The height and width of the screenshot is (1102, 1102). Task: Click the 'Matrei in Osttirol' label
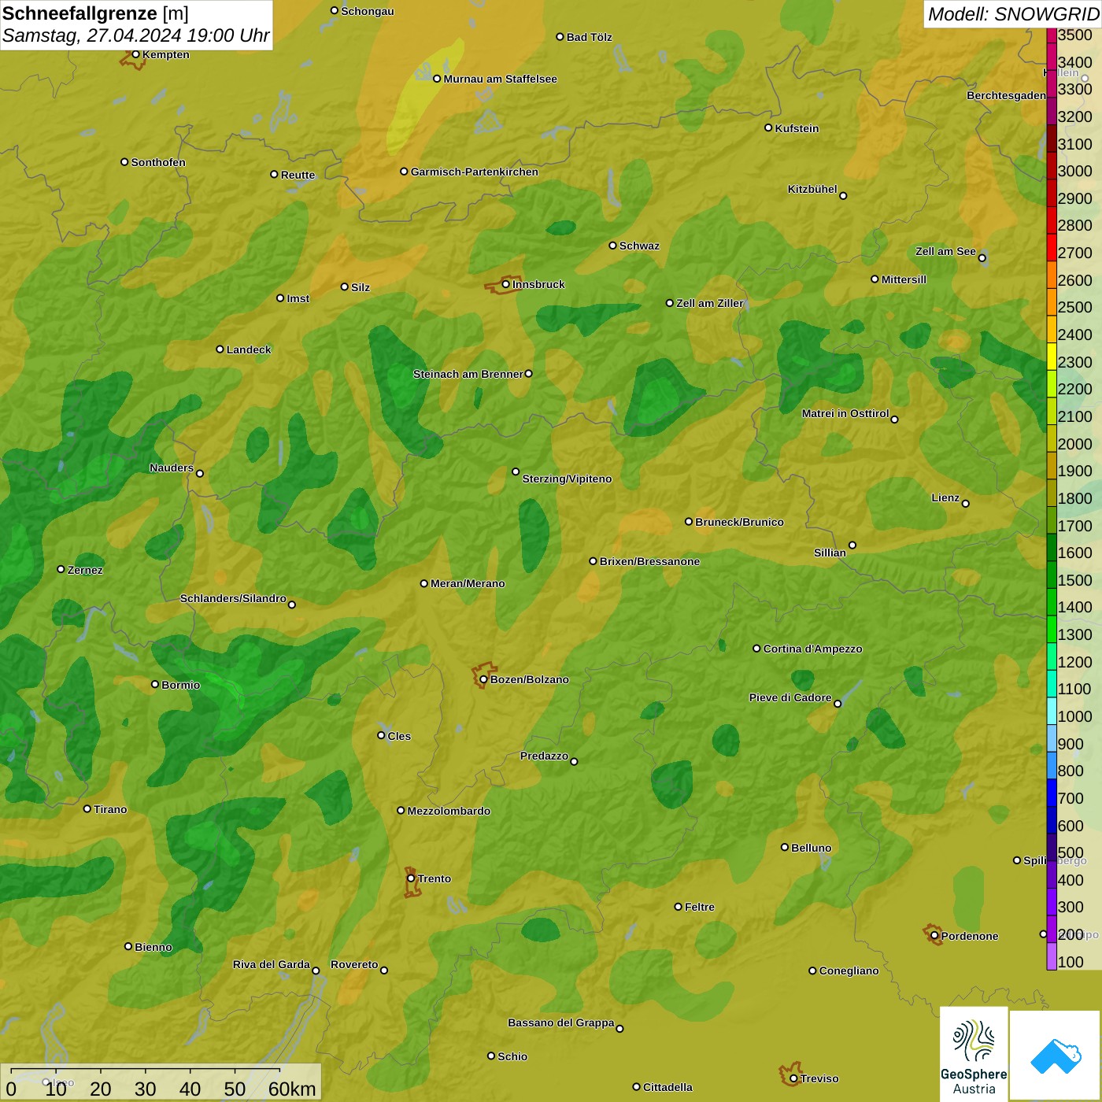845,413
